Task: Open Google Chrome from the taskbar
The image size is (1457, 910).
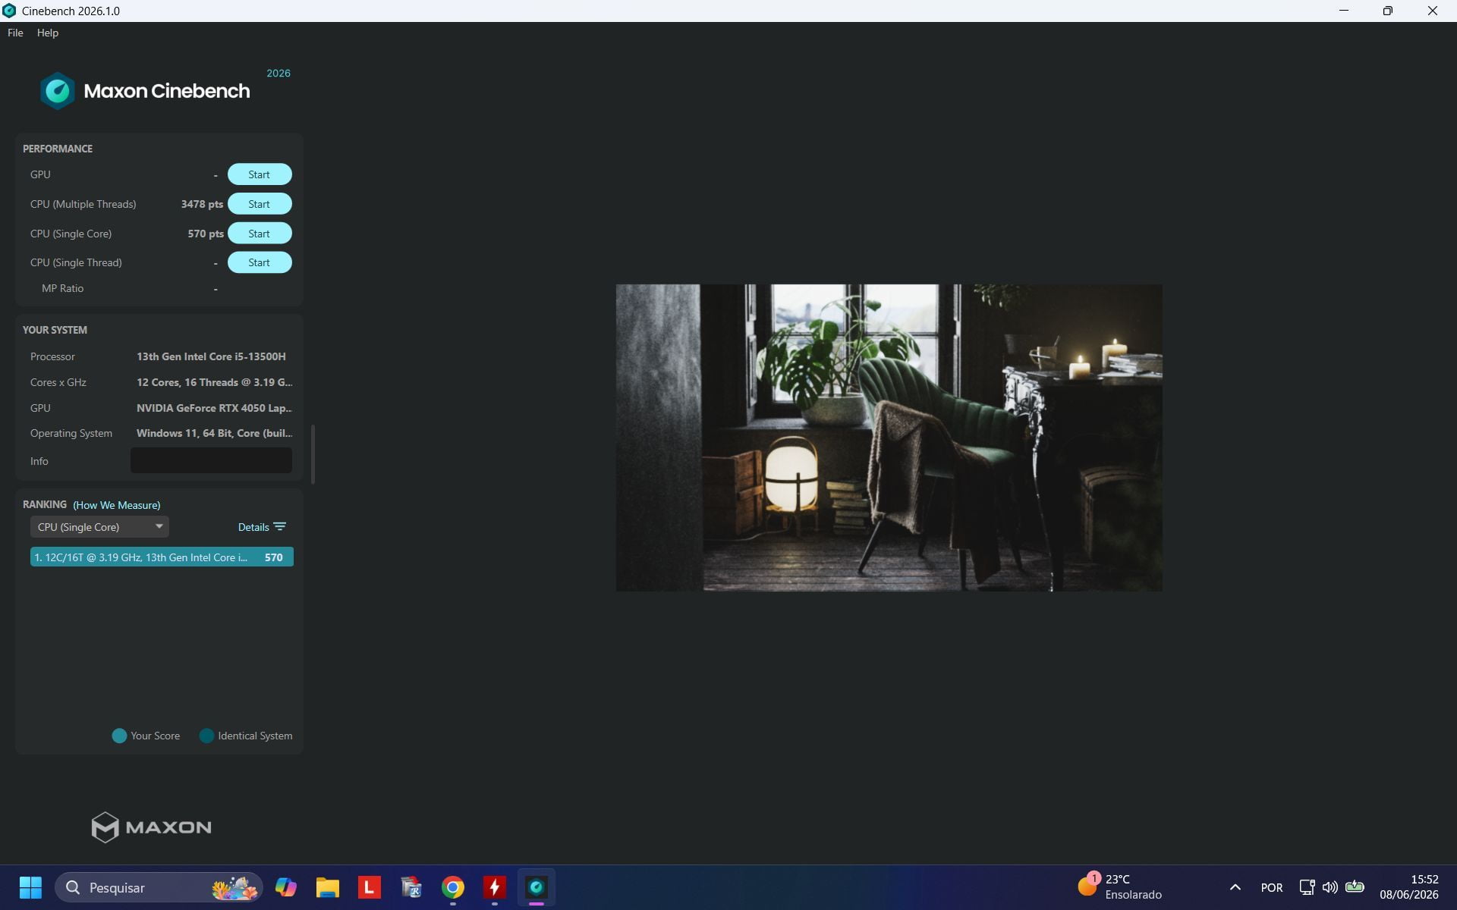Action: [x=453, y=887]
